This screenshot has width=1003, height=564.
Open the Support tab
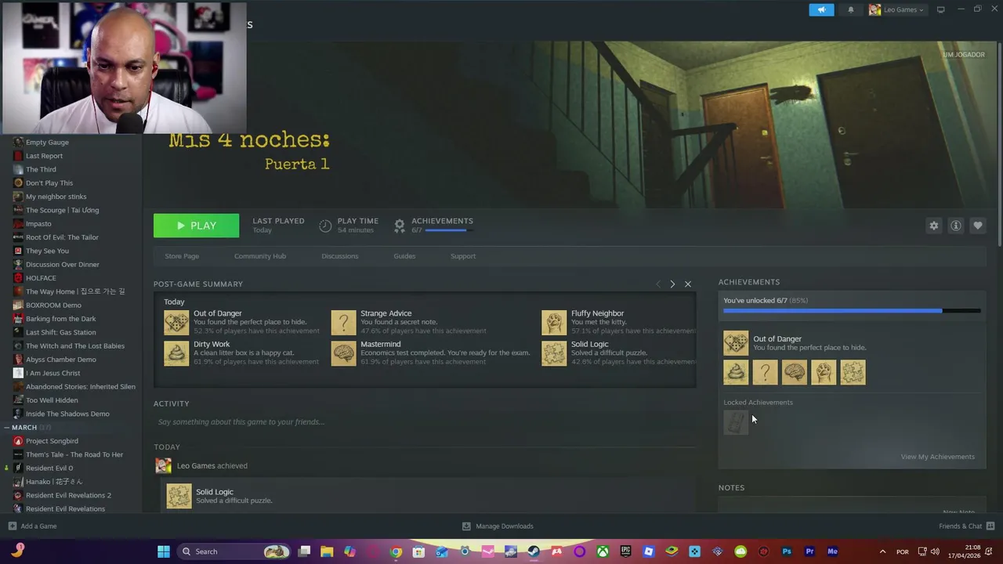[x=463, y=256]
